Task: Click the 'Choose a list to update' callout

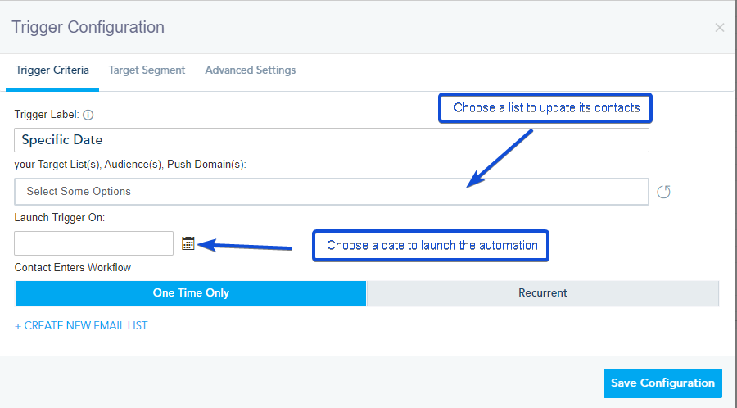Action: [x=545, y=108]
